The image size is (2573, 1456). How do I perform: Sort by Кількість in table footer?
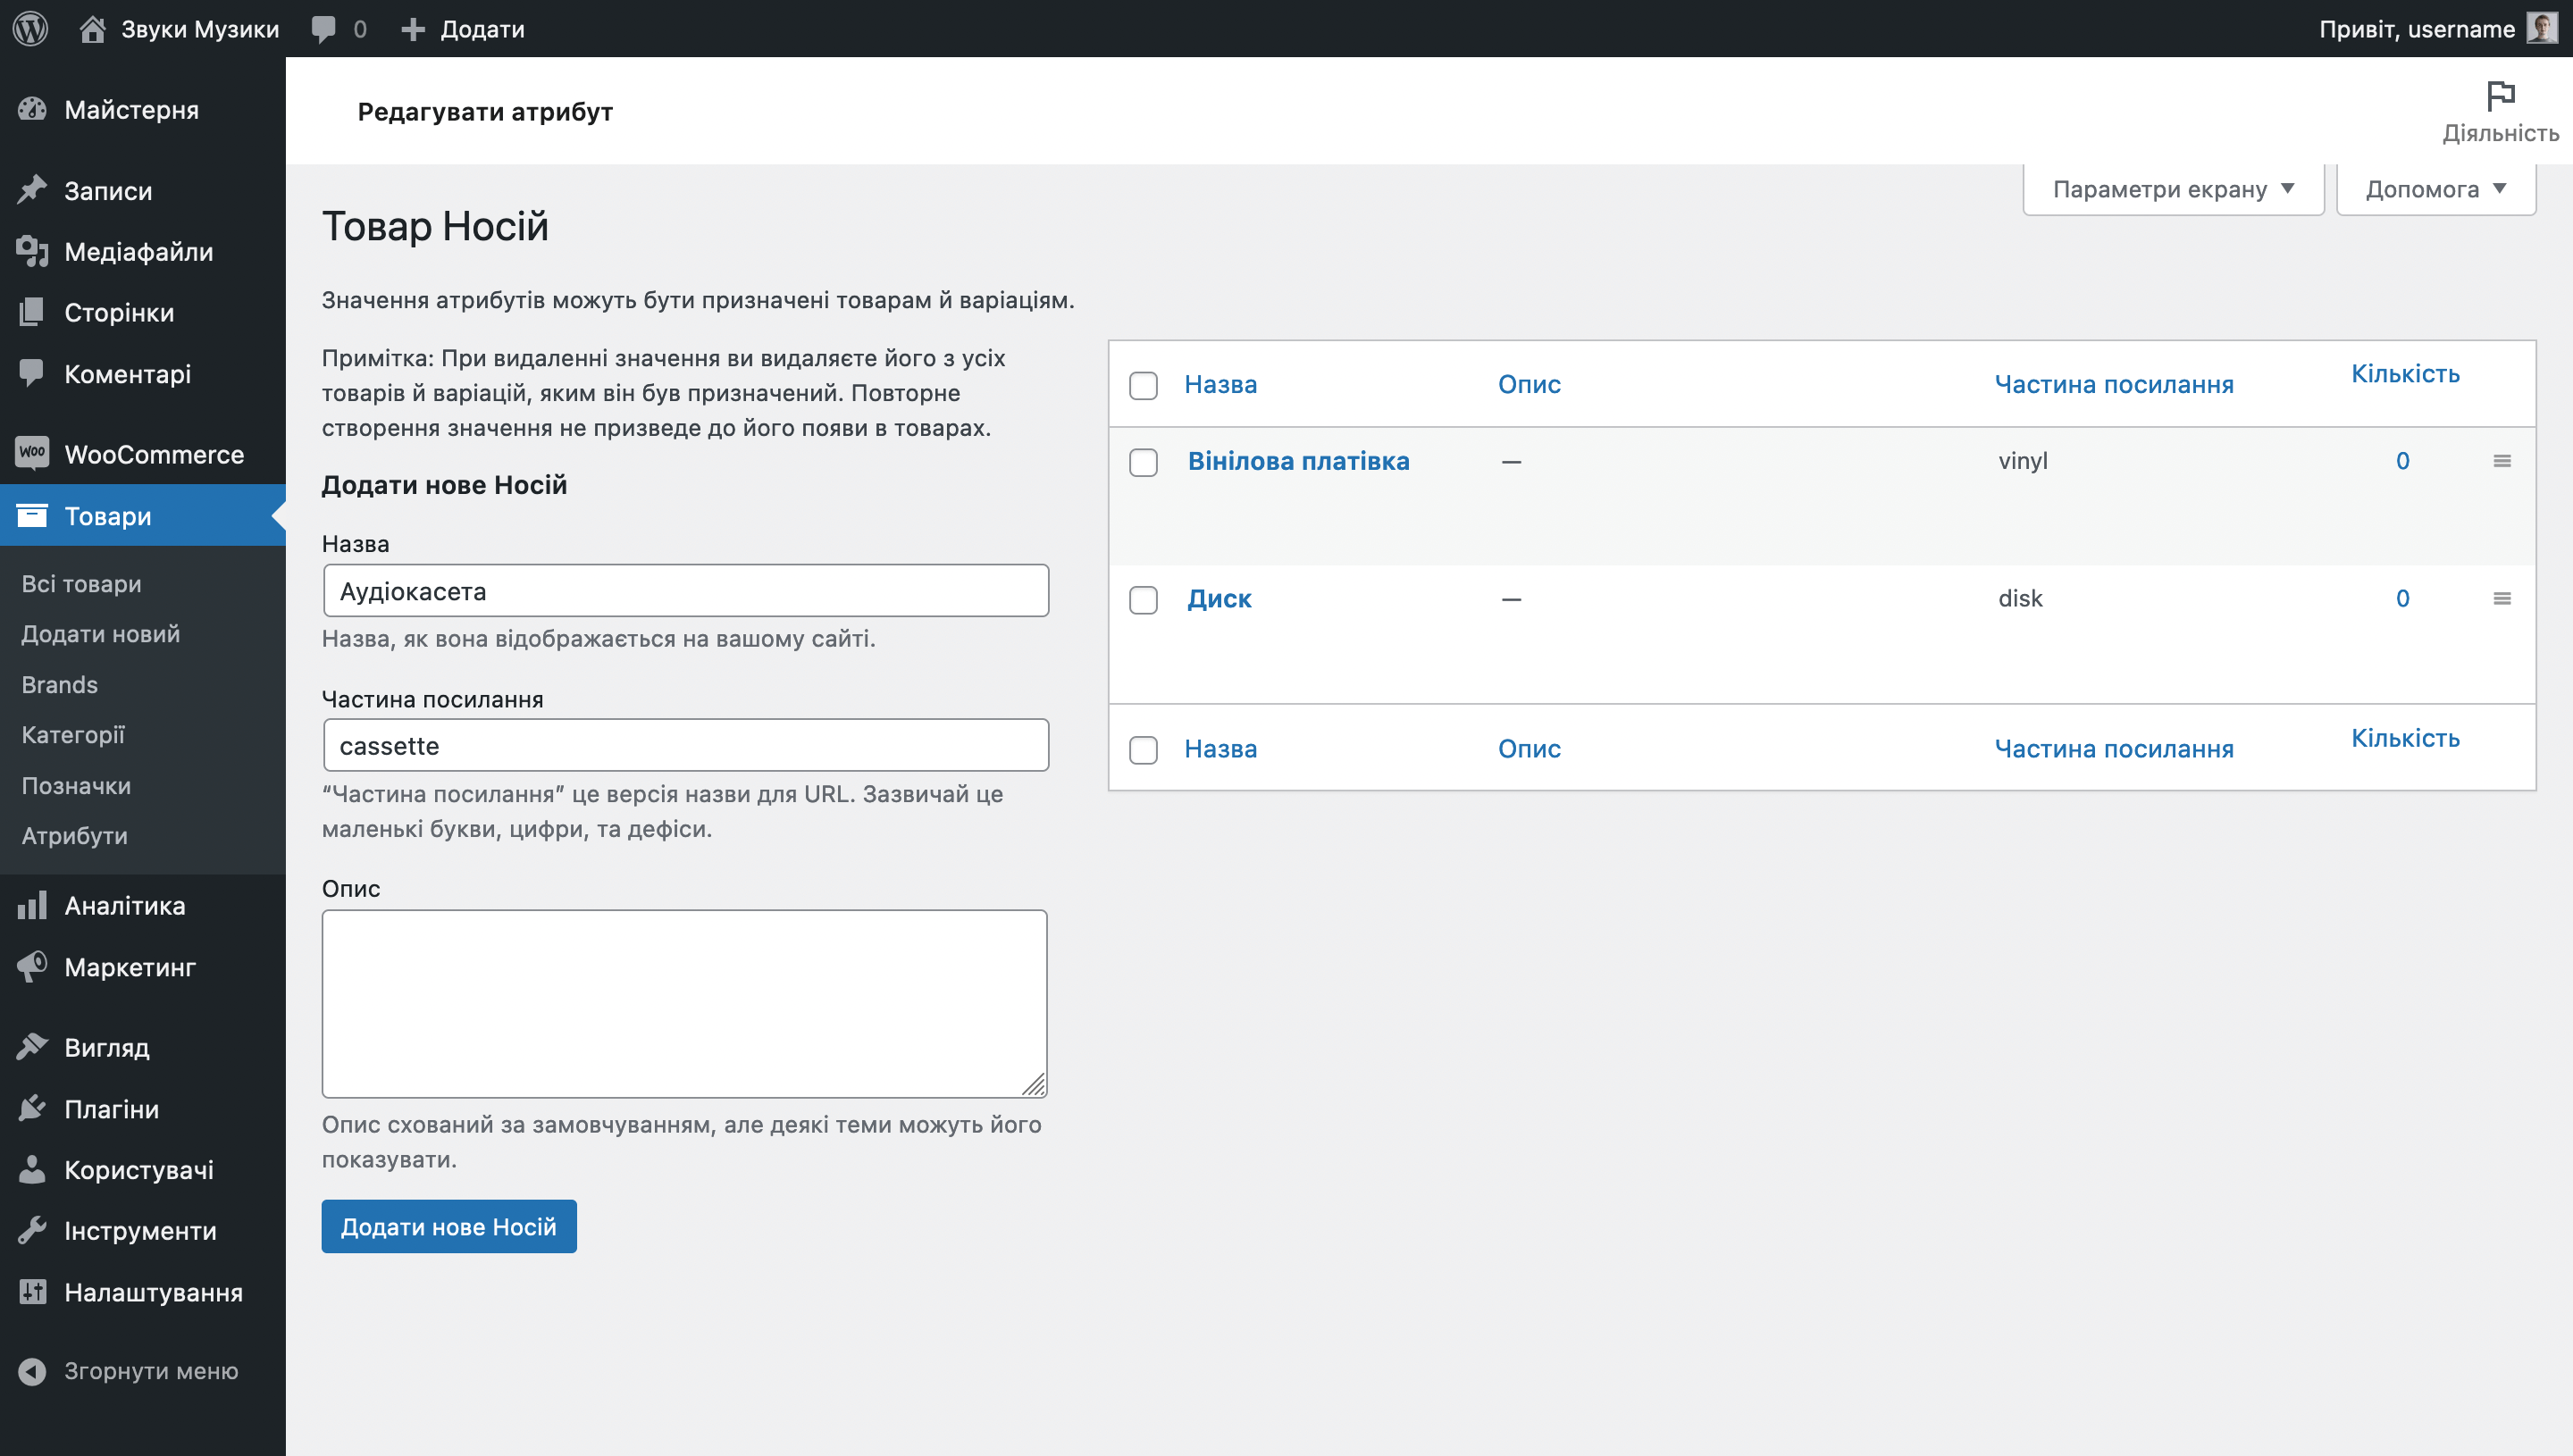tap(2405, 737)
